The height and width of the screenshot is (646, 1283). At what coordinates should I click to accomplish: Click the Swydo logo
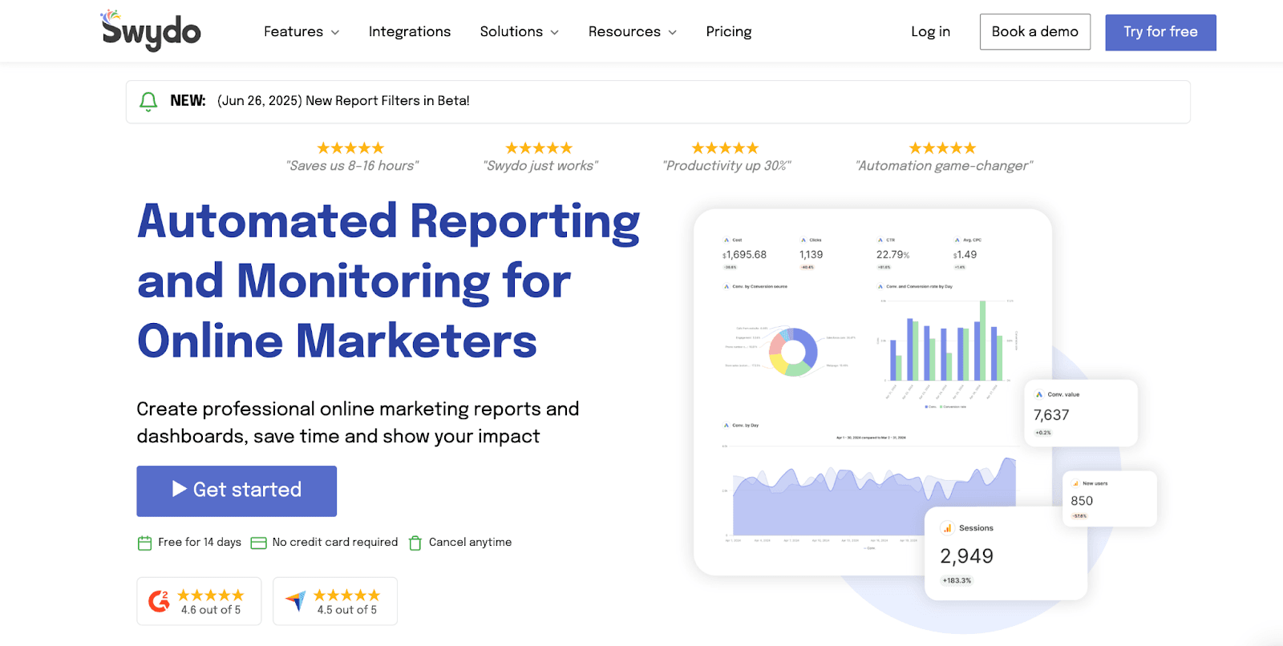[x=151, y=31]
